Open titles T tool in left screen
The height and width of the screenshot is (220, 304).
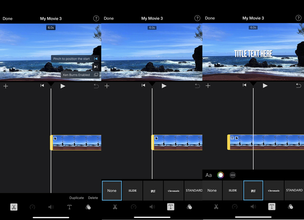[69, 207]
